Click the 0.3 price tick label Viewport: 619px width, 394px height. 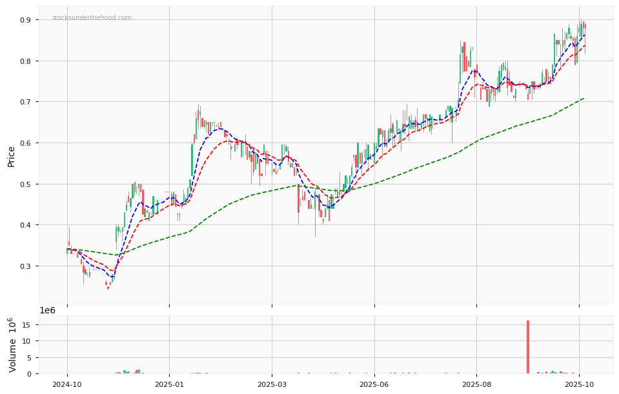point(25,266)
